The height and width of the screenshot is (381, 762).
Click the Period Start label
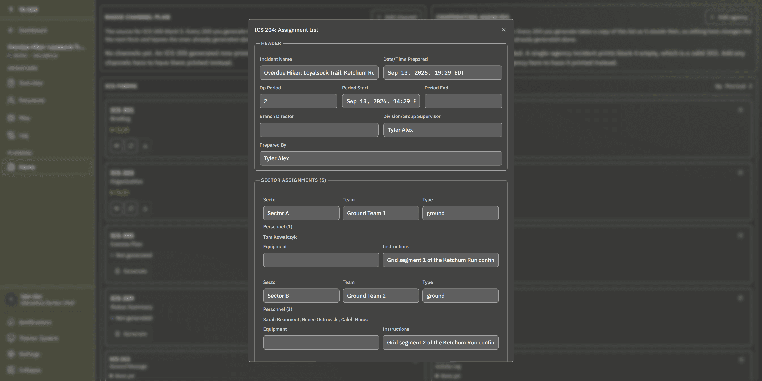coord(355,88)
